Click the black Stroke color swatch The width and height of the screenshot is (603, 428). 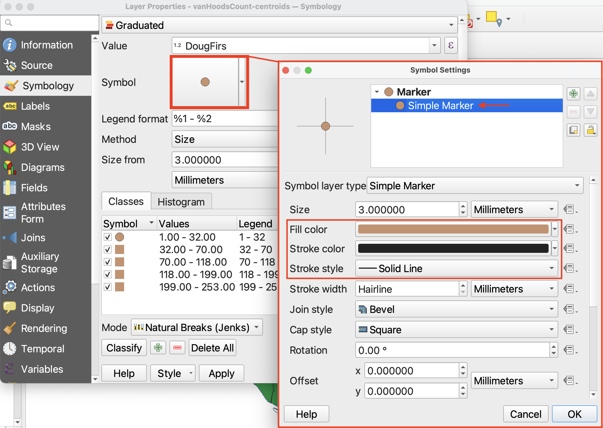[453, 248]
